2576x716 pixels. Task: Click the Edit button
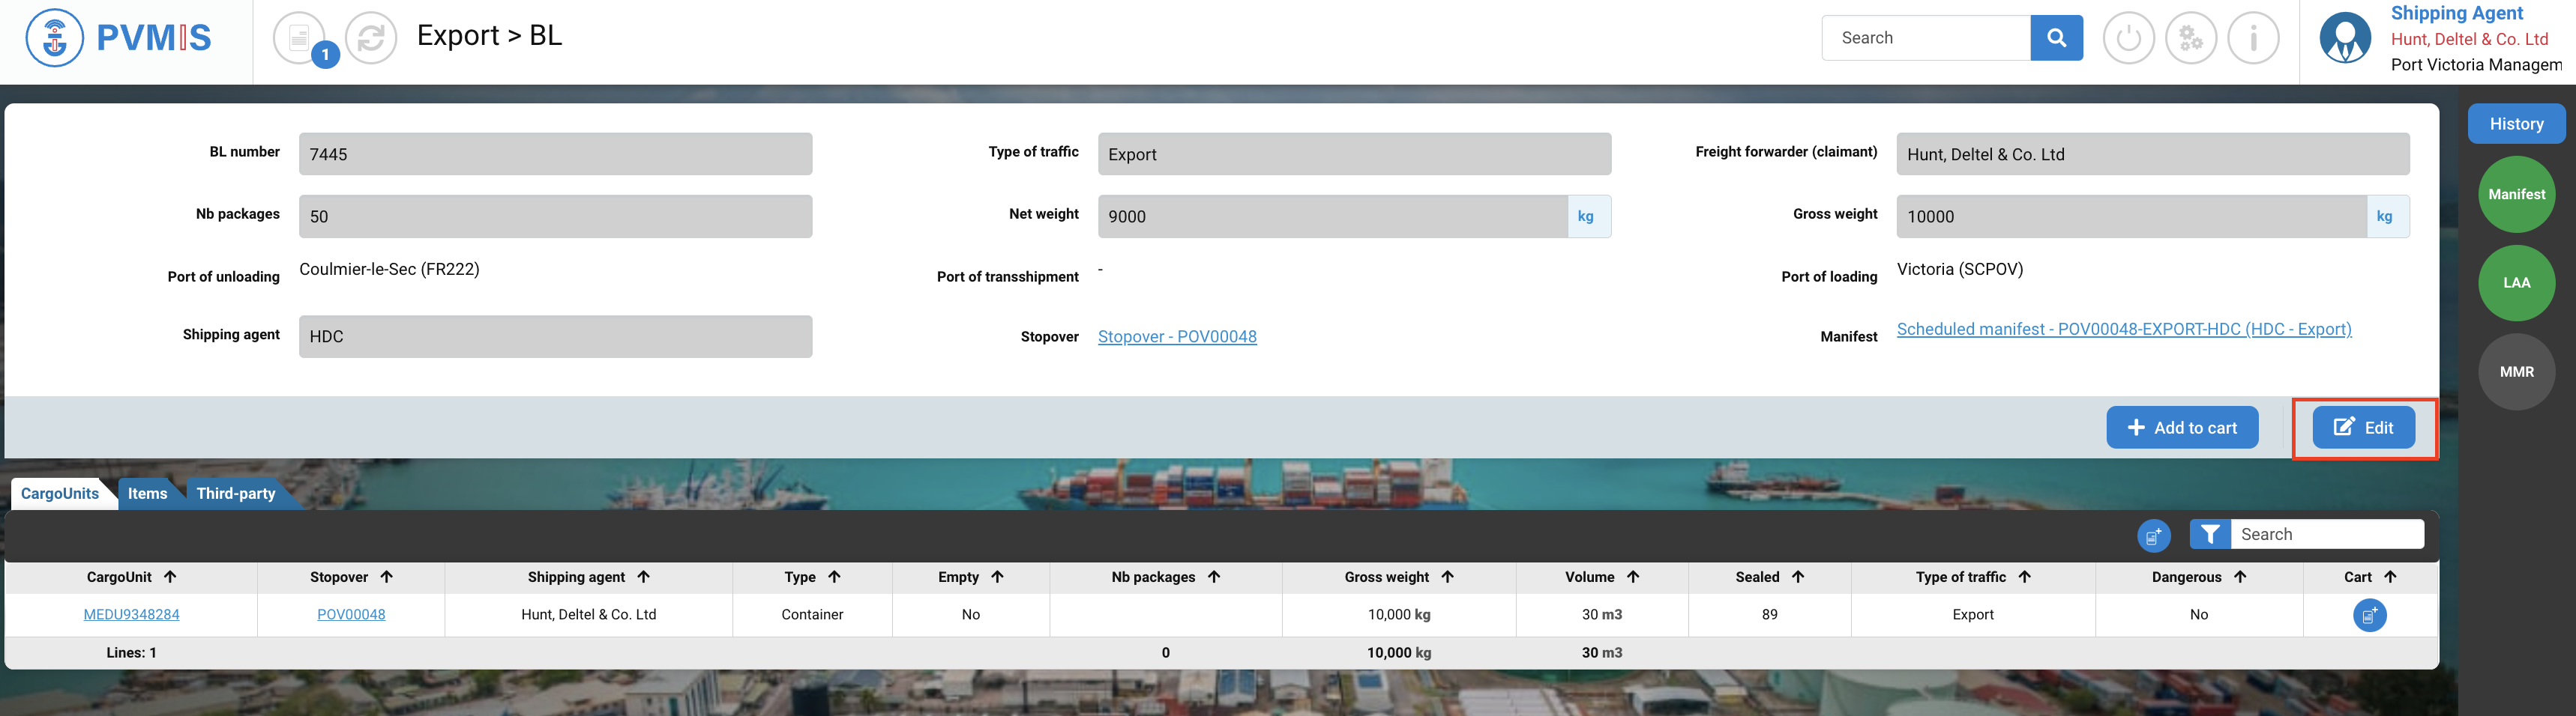click(x=2363, y=428)
